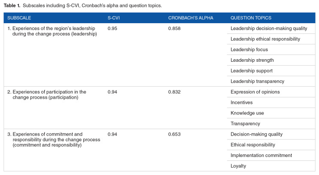
Task: Click the Leadership focus topic row
Action: point(249,50)
